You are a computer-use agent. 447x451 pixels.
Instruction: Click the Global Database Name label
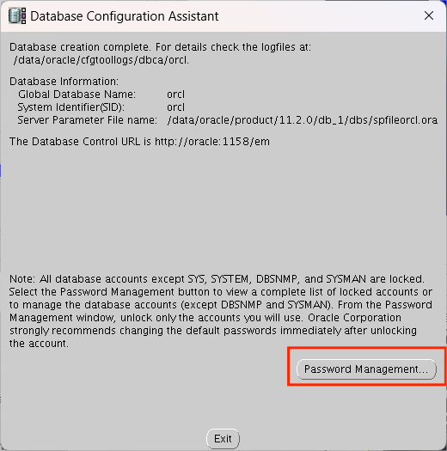[77, 94]
